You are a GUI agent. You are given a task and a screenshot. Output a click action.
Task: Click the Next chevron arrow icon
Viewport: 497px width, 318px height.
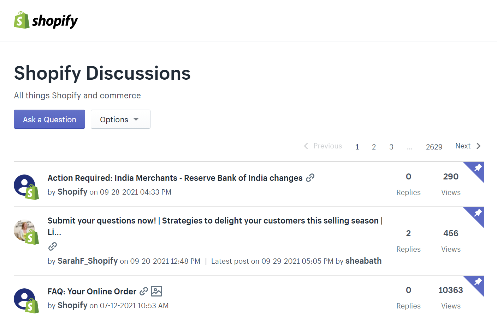[x=479, y=146]
